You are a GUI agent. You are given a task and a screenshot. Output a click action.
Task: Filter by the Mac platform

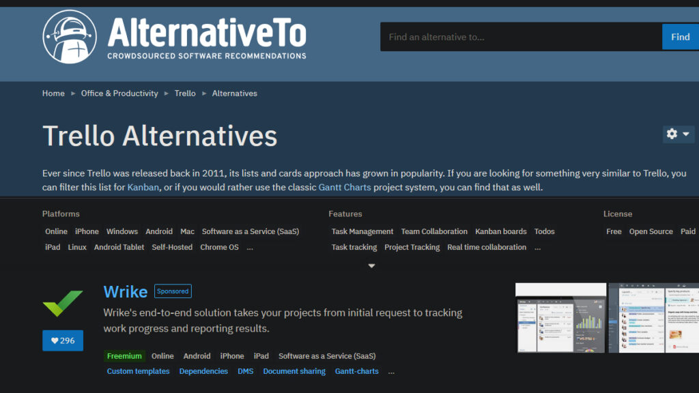point(187,231)
